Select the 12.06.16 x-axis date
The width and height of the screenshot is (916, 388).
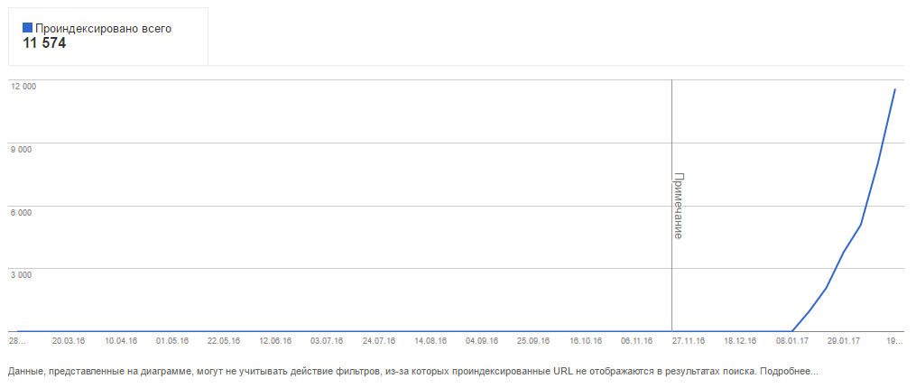coord(275,342)
